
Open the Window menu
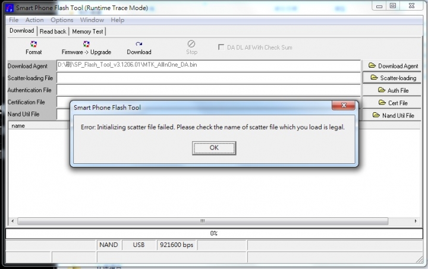[x=92, y=20]
